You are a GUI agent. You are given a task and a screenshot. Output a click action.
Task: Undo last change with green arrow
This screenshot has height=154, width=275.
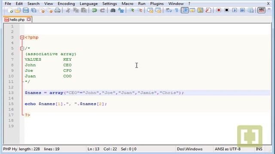click(95, 10)
